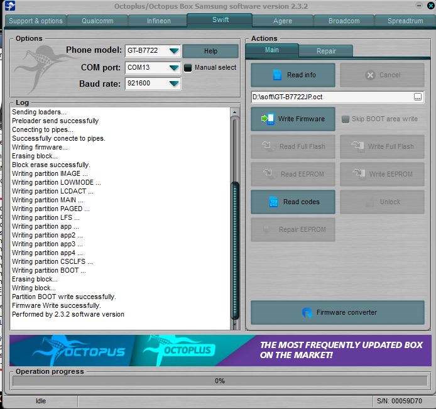Click log line 'Performed by 2.3.2 software version'
The width and height of the screenshot is (436, 409).
pos(68,315)
